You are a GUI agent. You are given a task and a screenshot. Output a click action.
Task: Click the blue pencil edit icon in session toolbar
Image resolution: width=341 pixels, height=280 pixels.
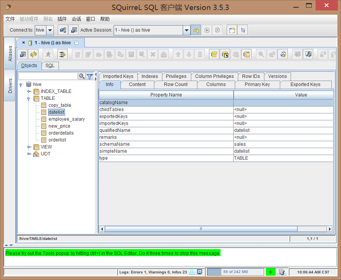pyautogui.click(x=308, y=54)
